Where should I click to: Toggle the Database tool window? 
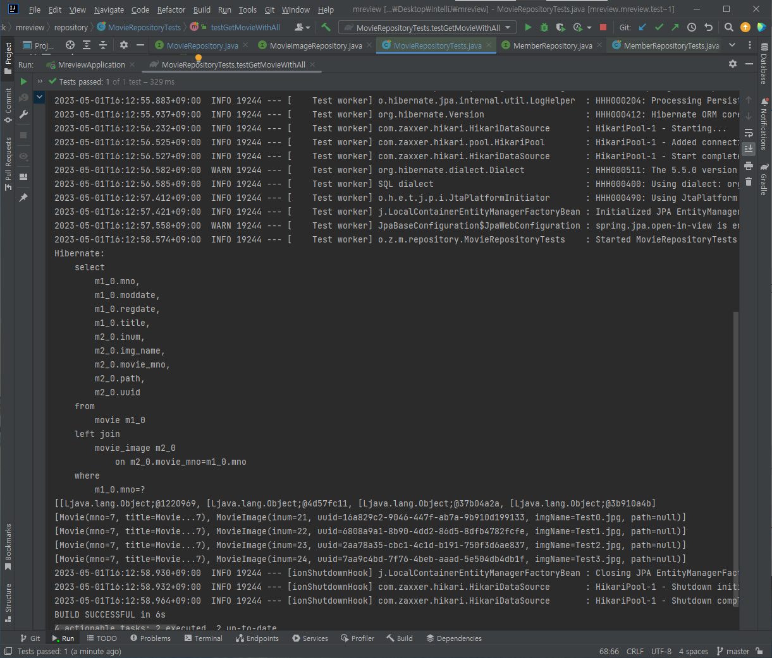[x=764, y=63]
